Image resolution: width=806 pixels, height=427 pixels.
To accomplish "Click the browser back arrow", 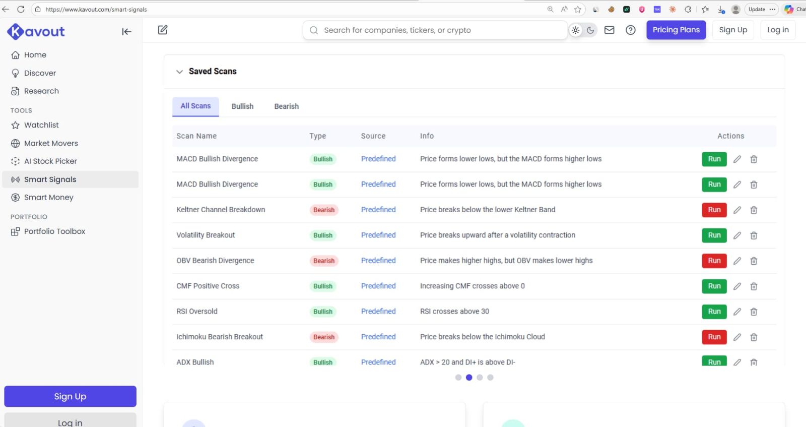I will click(6, 9).
